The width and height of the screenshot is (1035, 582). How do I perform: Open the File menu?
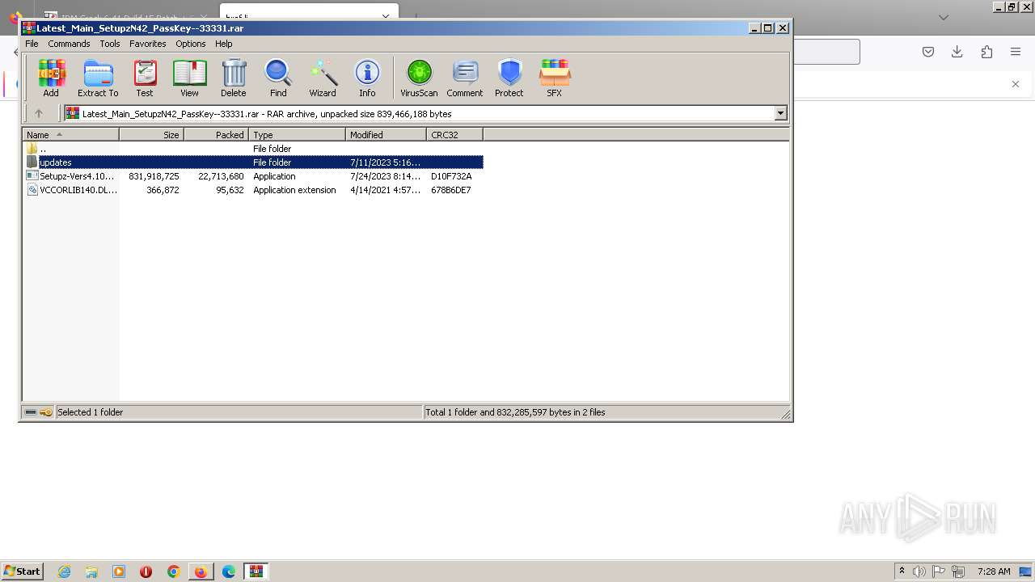pos(32,44)
